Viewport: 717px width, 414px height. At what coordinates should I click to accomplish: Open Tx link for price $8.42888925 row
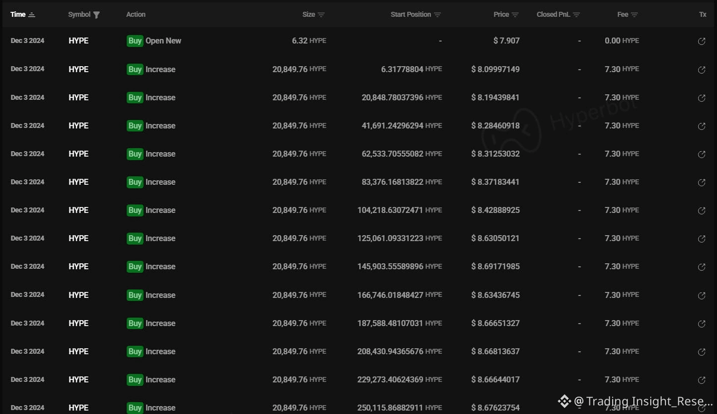(701, 211)
